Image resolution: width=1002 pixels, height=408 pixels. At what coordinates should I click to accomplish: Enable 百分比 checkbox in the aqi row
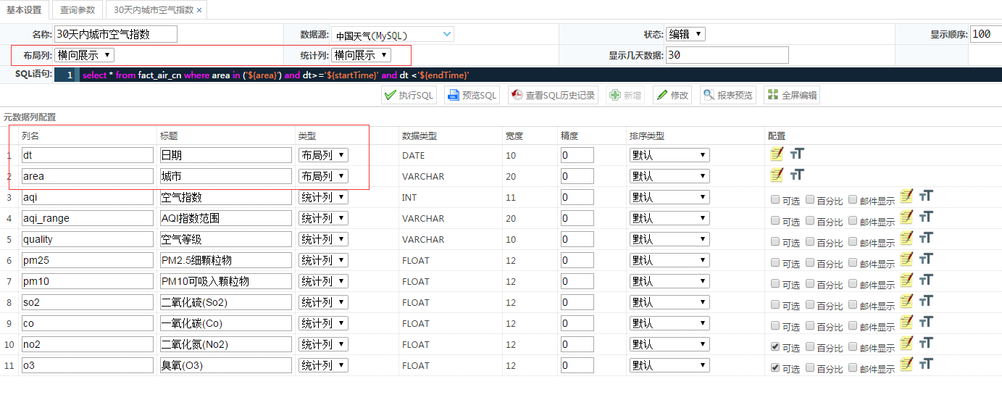[x=810, y=200]
